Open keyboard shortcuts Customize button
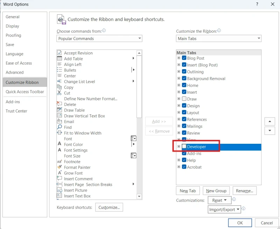Screen dimensions: 280x229 coord(109,207)
